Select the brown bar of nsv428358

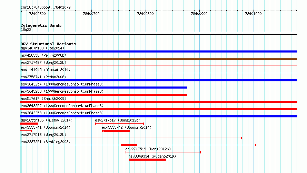(159, 59)
